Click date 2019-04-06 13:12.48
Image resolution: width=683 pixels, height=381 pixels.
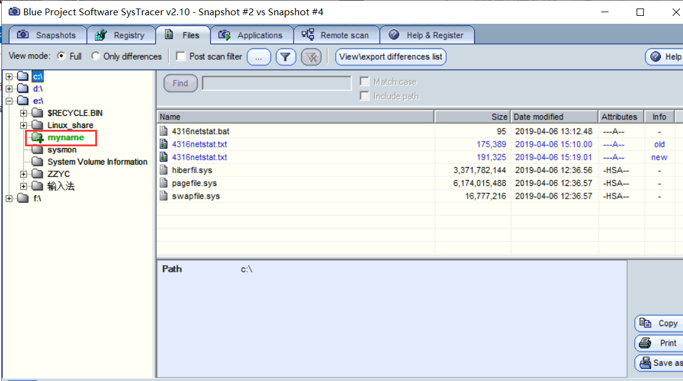pos(554,131)
